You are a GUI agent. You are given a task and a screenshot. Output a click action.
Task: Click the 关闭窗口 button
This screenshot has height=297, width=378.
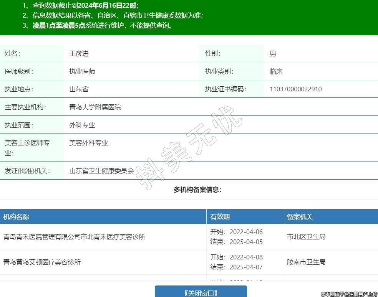tap(201, 292)
